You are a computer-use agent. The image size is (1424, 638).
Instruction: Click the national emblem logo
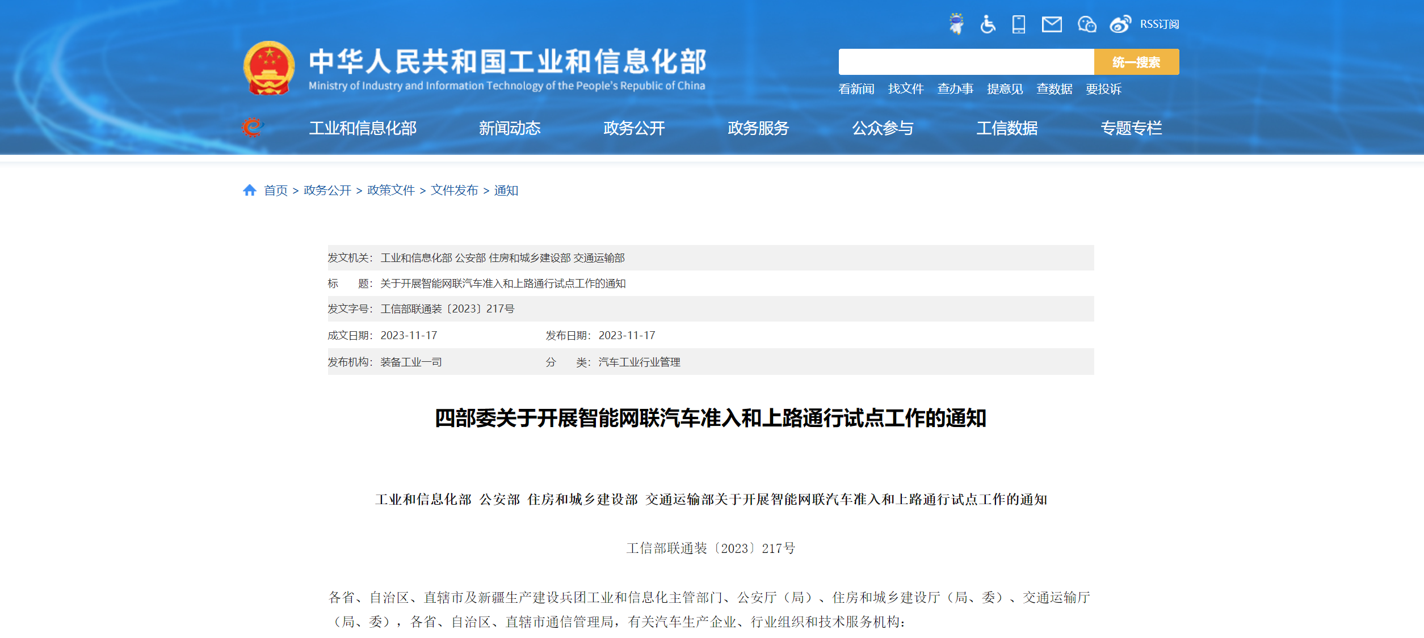click(269, 68)
